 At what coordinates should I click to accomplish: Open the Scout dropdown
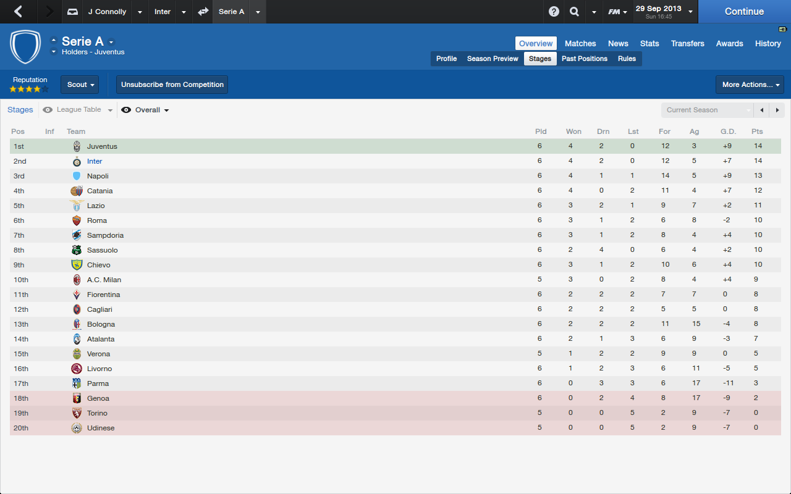tap(80, 85)
